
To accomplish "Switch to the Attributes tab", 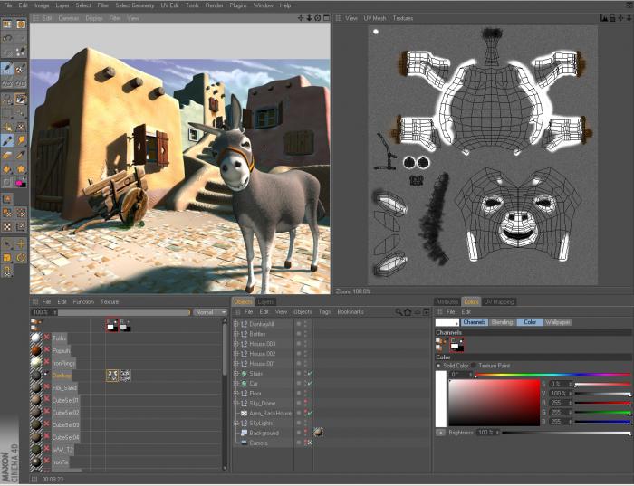I will [447, 301].
